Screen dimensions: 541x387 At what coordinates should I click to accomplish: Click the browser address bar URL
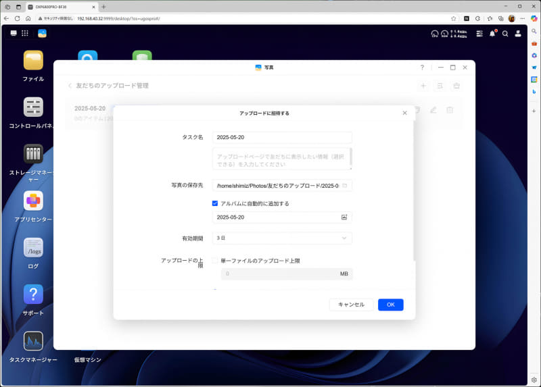(x=119, y=19)
